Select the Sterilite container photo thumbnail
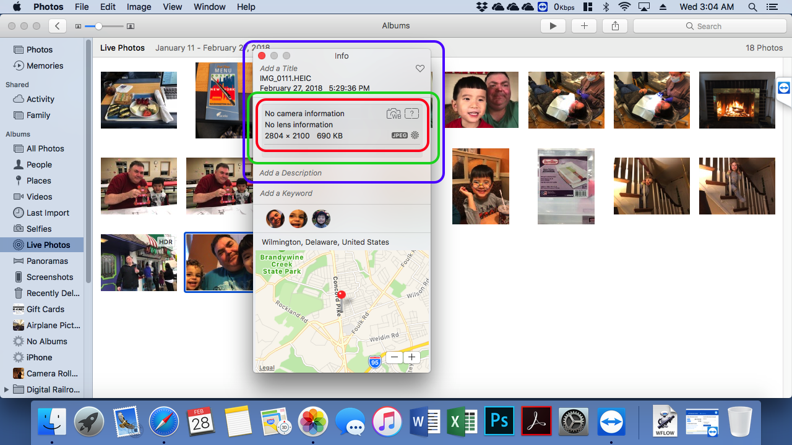 pyautogui.click(x=566, y=186)
